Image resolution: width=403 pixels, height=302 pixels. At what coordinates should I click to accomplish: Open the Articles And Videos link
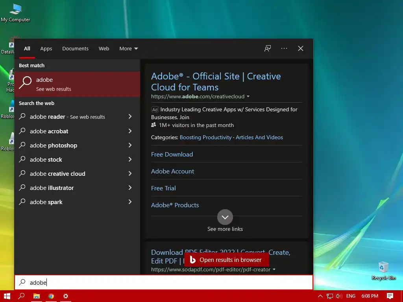[259, 137]
